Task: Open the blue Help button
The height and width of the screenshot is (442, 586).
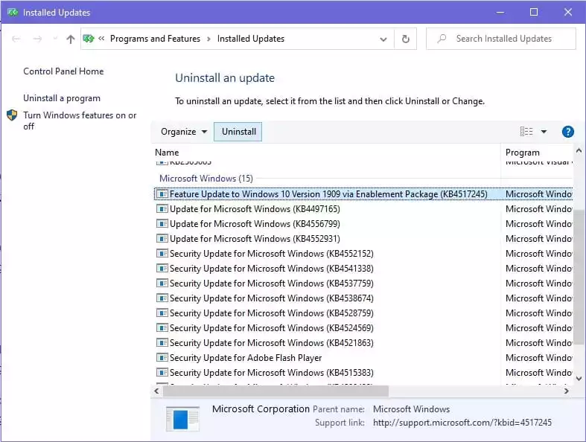Action: [567, 132]
